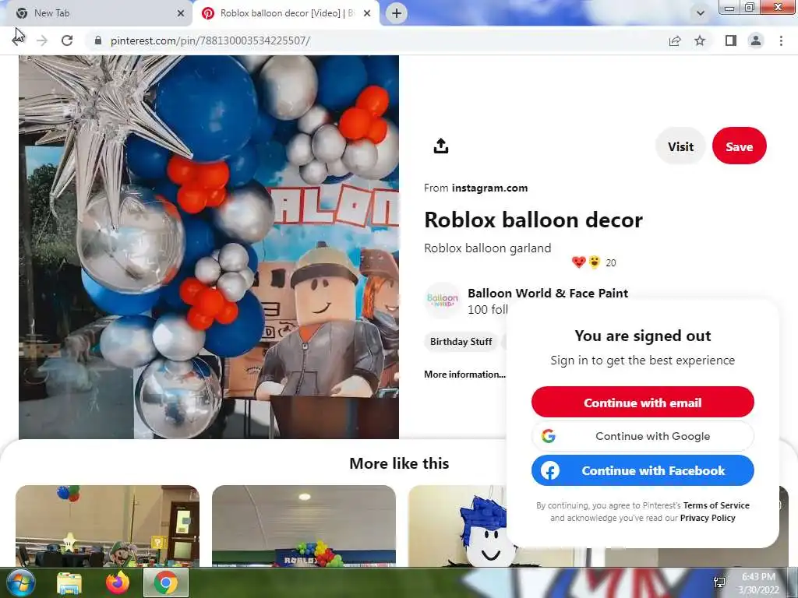
Task: Expand More information link
Action: (x=464, y=375)
